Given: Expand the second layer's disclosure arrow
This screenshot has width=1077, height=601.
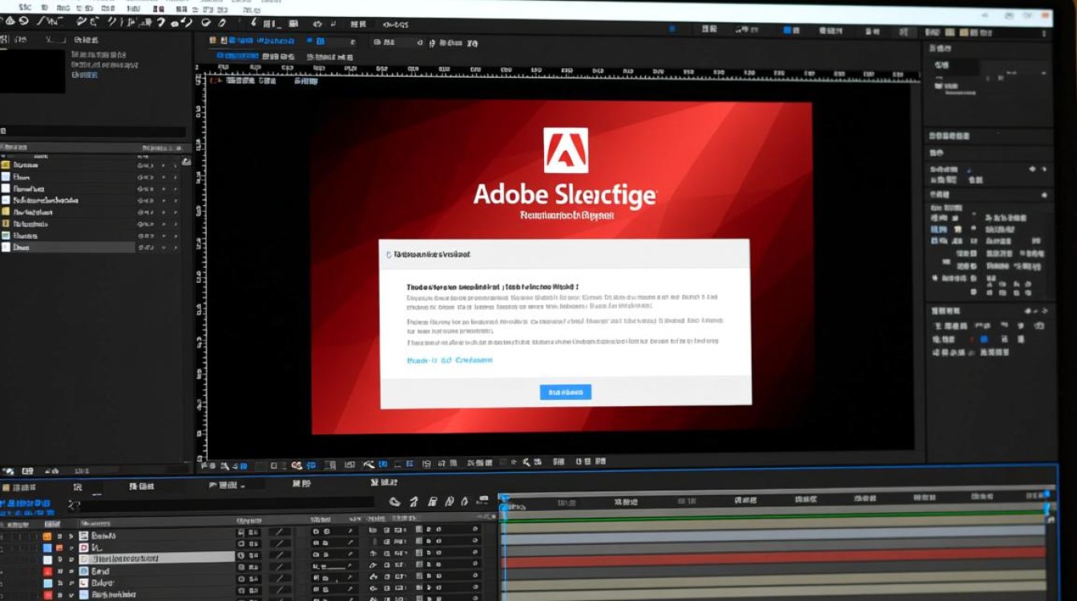Looking at the screenshot, I should pos(71,548).
